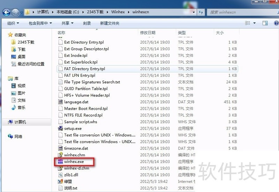Click the Forward navigation arrow
This screenshot has width=279, height=192.
[15, 13]
